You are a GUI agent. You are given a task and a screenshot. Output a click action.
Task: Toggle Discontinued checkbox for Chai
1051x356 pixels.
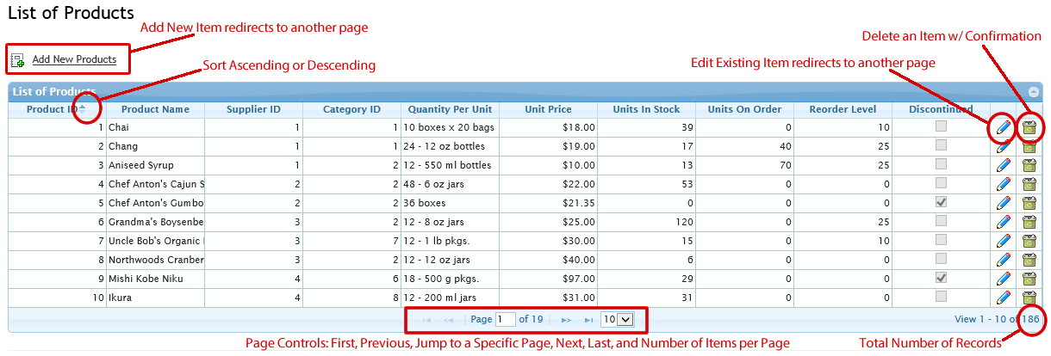point(942,126)
